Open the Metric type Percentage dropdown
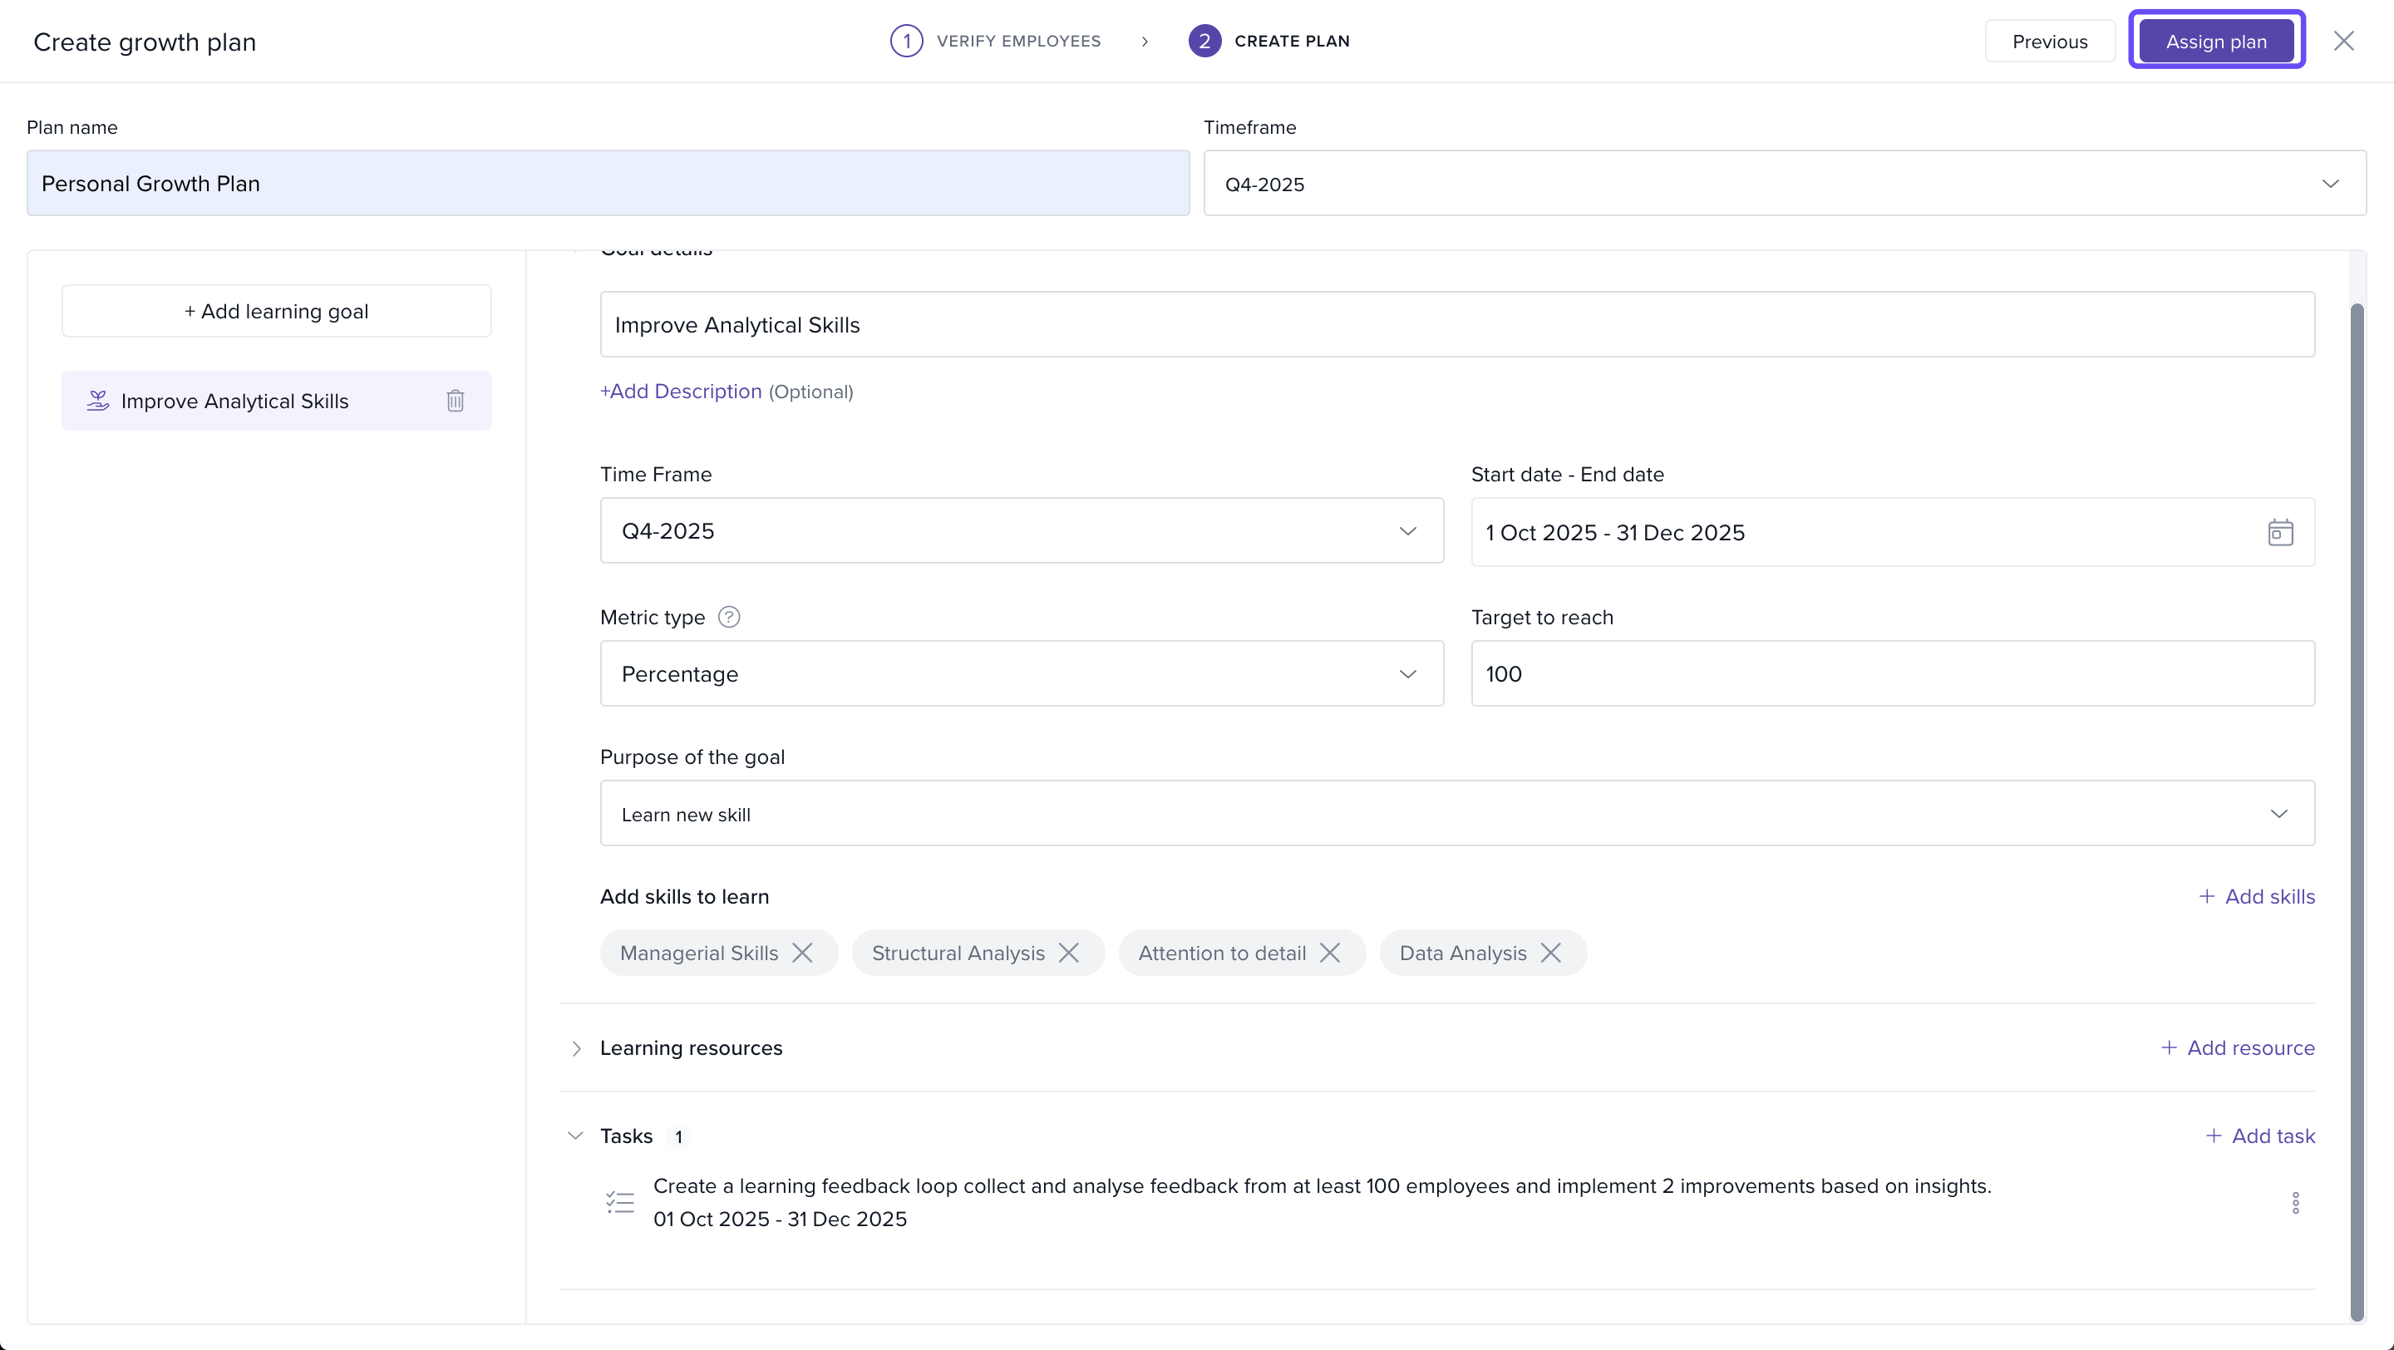The height and width of the screenshot is (1350, 2394). click(x=1022, y=673)
